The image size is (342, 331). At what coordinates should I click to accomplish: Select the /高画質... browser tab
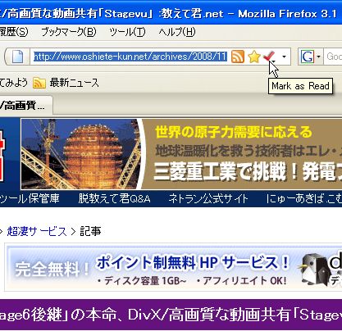point(25,106)
